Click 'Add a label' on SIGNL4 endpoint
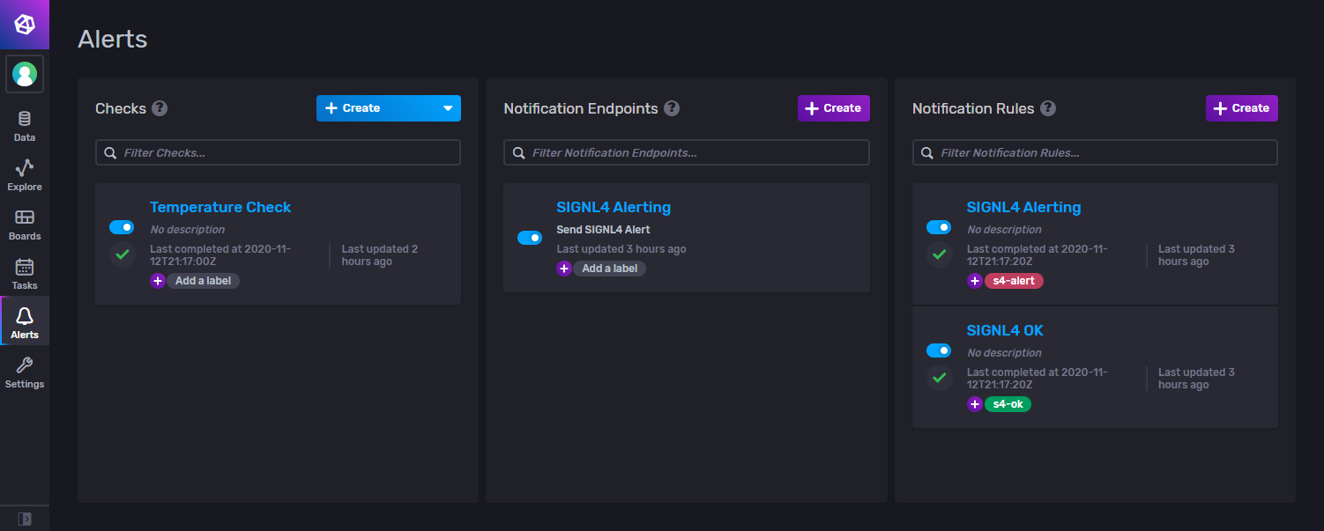This screenshot has width=1324, height=531. click(x=610, y=269)
